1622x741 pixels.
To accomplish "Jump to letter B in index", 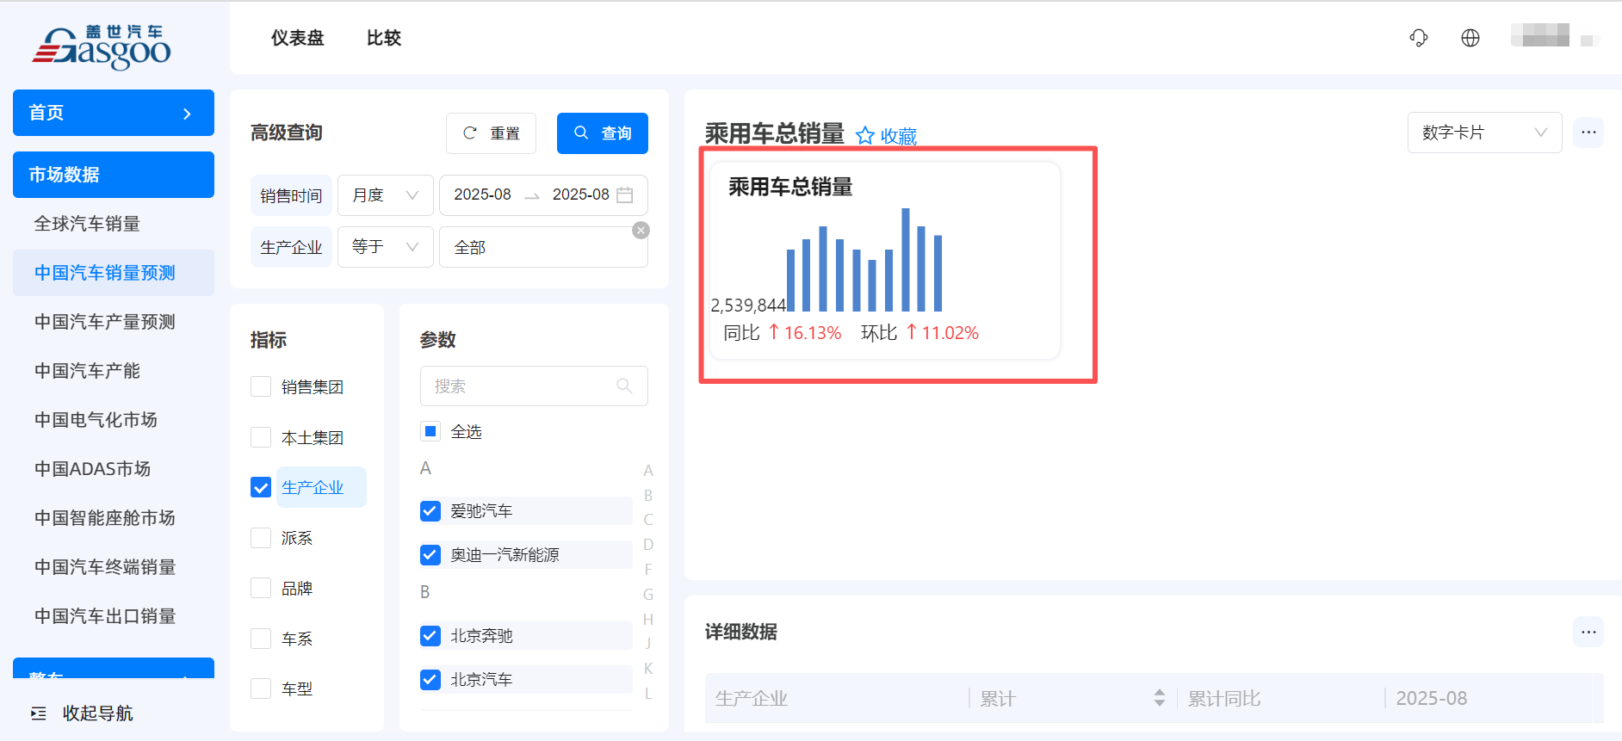I will (x=648, y=496).
